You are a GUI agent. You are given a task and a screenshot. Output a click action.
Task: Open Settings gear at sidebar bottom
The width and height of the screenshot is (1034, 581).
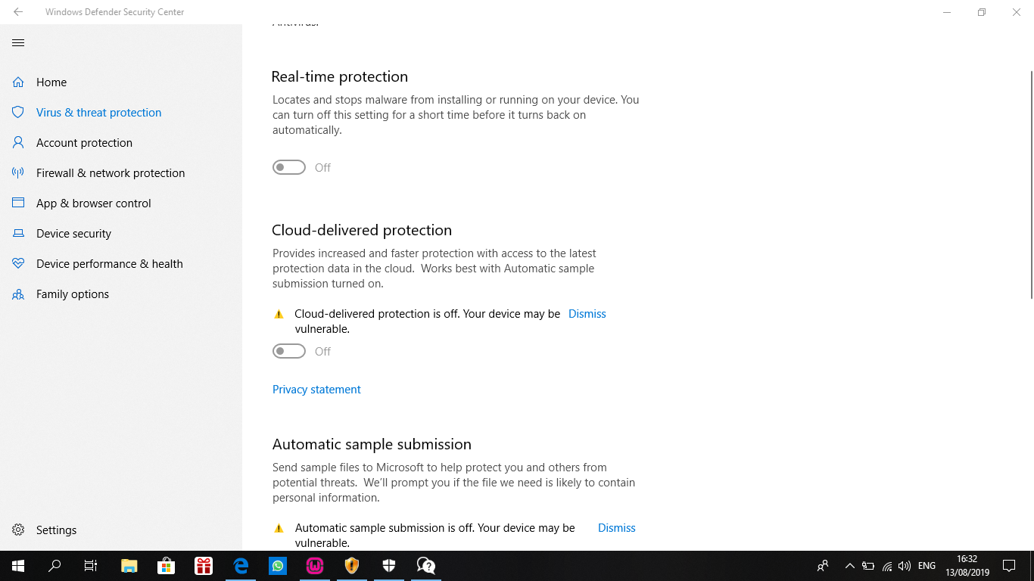(x=18, y=530)
